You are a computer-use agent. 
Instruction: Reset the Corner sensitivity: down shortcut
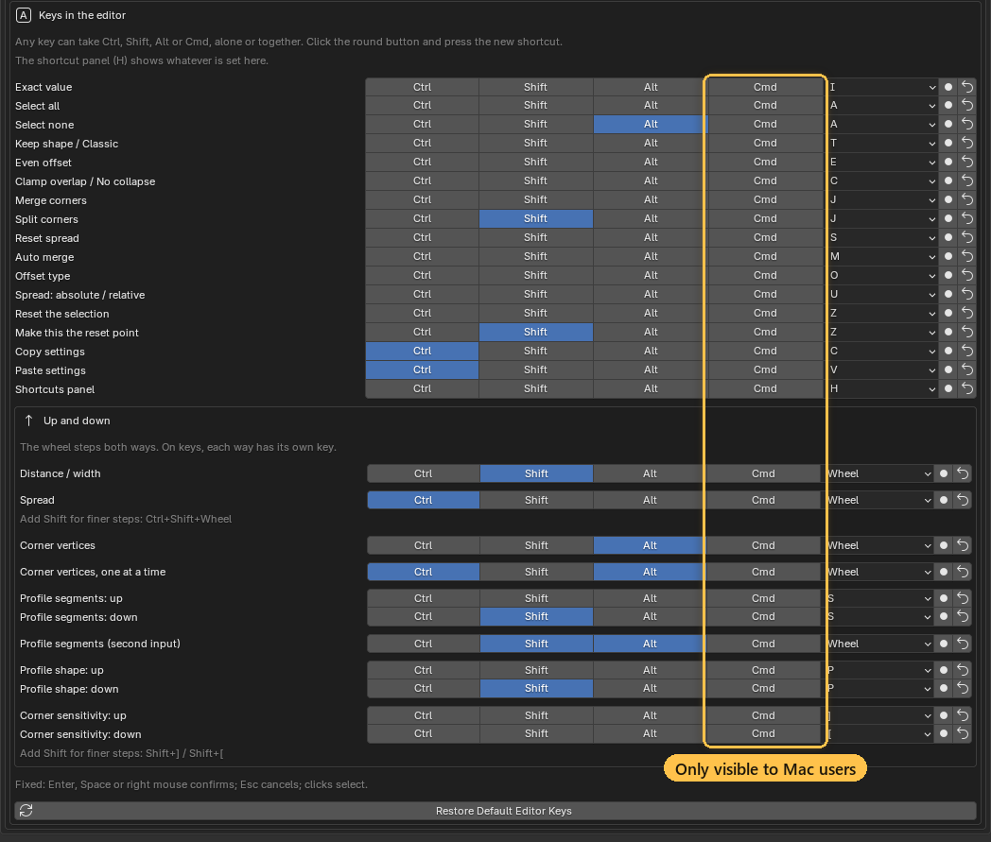pos(963,734)
